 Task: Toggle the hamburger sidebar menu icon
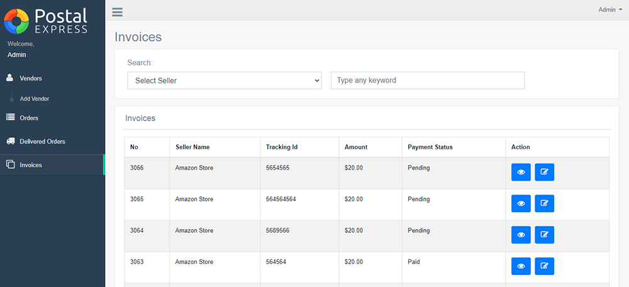click(117, 12)
